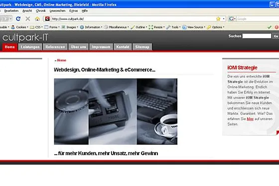Open the Cookies toolbar menu

[20, 27]
